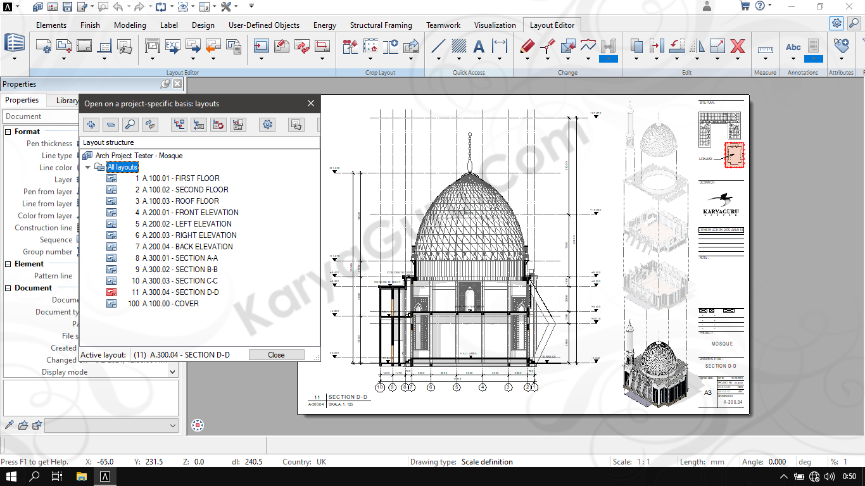Viewport: 865px width, 486px height.
Task: Select the Modify red pencil tool
Action: 527,46
